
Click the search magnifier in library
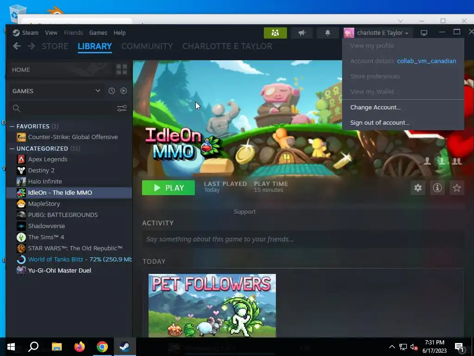(17, 108)
